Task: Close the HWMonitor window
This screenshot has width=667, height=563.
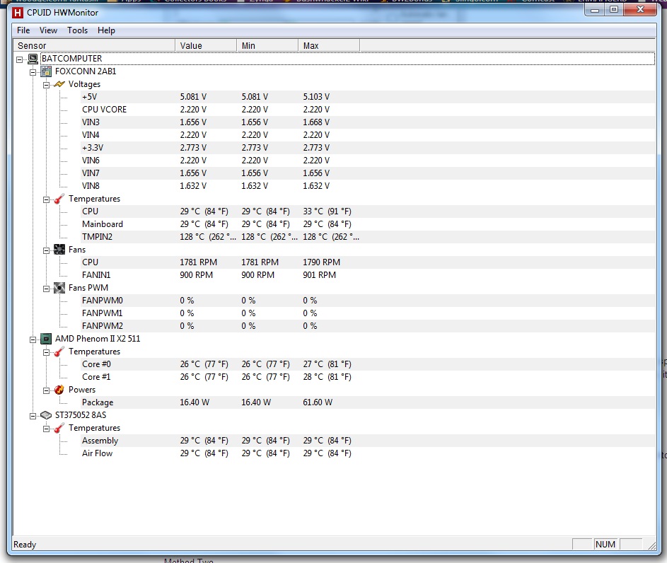Action: (x=641, y=9)
